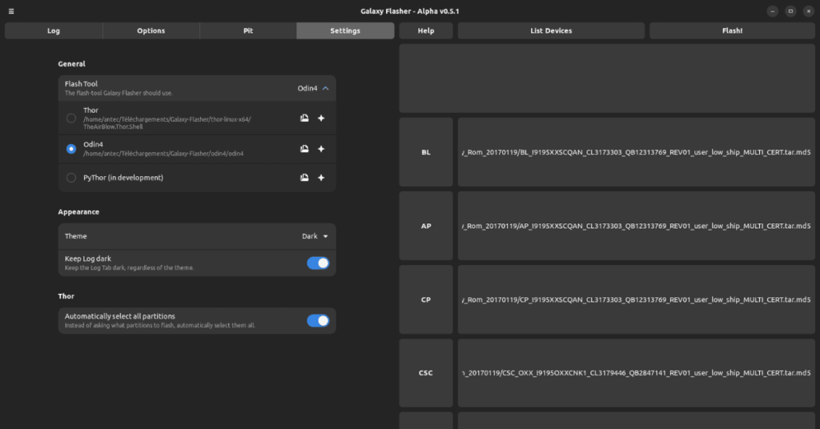The image size is (820, 429).
Task: Switch to the Log tab
Action: 54,31
